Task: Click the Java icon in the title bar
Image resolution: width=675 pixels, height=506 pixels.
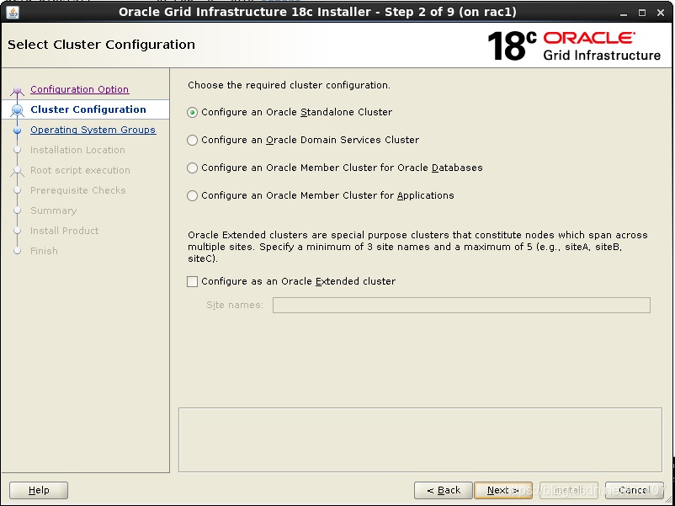Action: pos(13,12)
